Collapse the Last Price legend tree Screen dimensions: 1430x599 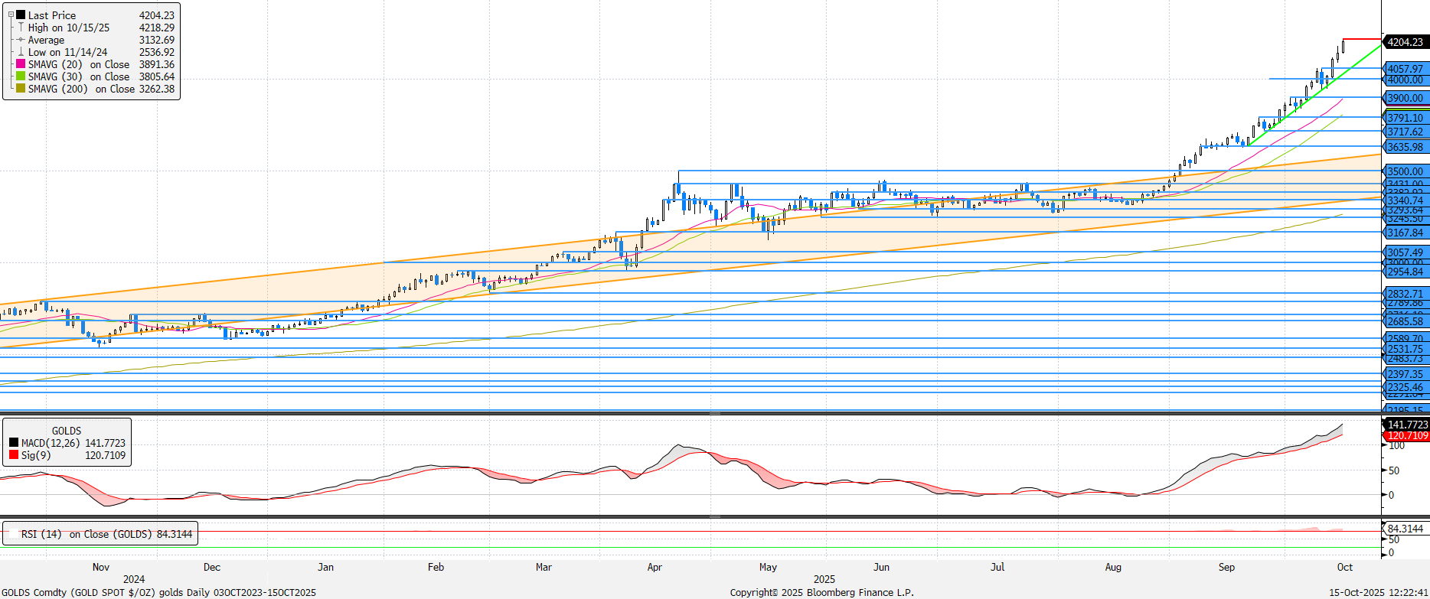pyautogui.click(x=11, y=15)
